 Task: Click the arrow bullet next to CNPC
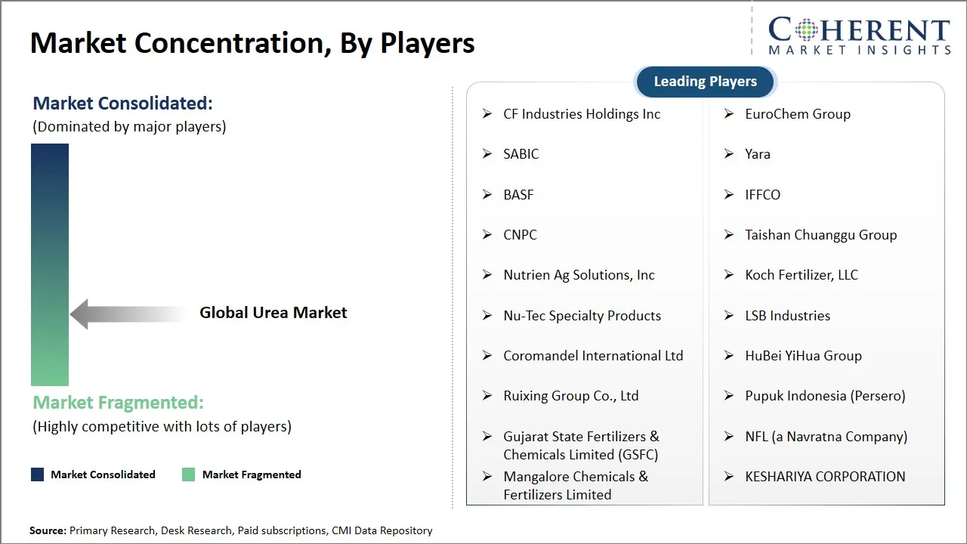pyautogui.click(x=487, y=235)
